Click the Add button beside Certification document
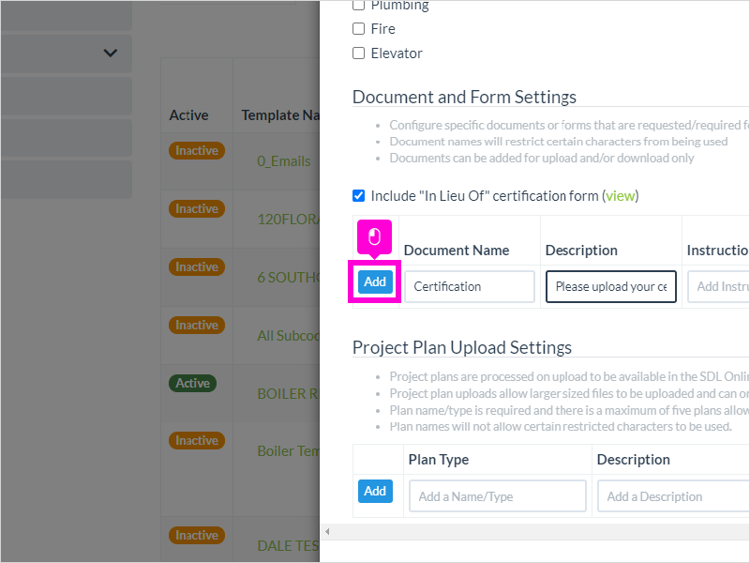 click(375, 281)
